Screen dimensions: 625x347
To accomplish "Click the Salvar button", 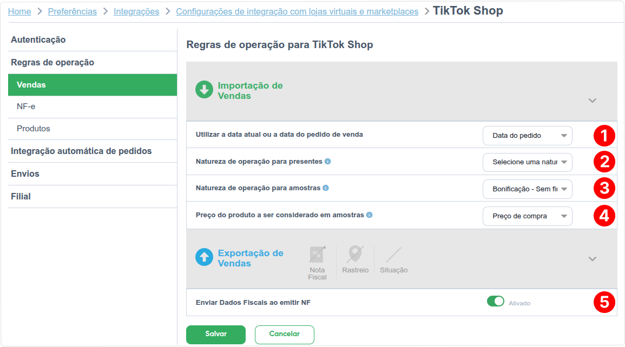I will [216, 334].
